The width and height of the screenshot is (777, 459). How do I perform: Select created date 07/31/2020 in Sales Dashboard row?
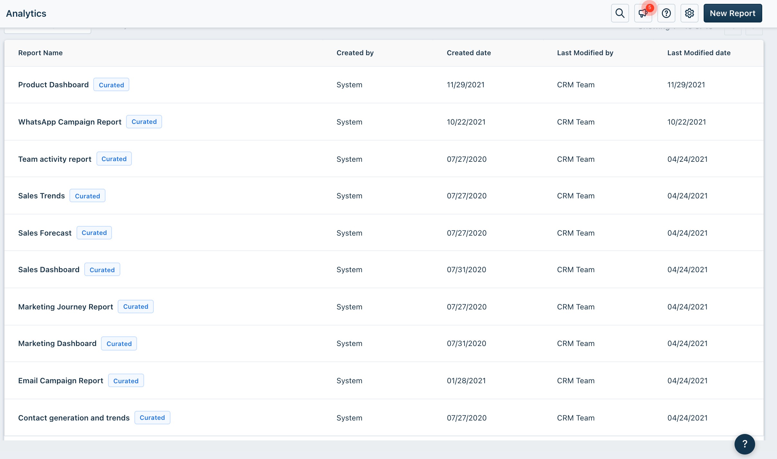[x=467, y=270]
